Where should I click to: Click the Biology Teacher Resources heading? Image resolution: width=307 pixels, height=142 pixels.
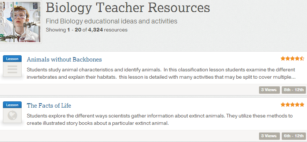click(x=128, y=8)
